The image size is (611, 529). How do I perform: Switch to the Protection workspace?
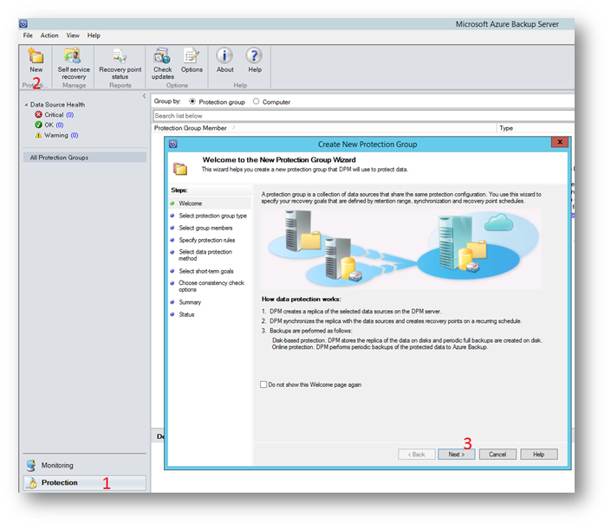pyautogui.click(x=85, y=482)
